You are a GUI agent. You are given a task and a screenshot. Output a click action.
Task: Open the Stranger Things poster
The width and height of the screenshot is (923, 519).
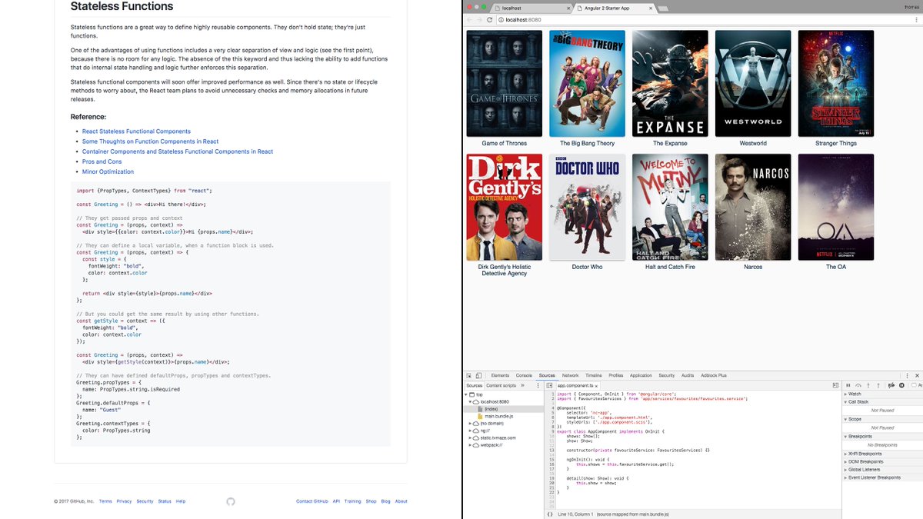click(836, 83)
